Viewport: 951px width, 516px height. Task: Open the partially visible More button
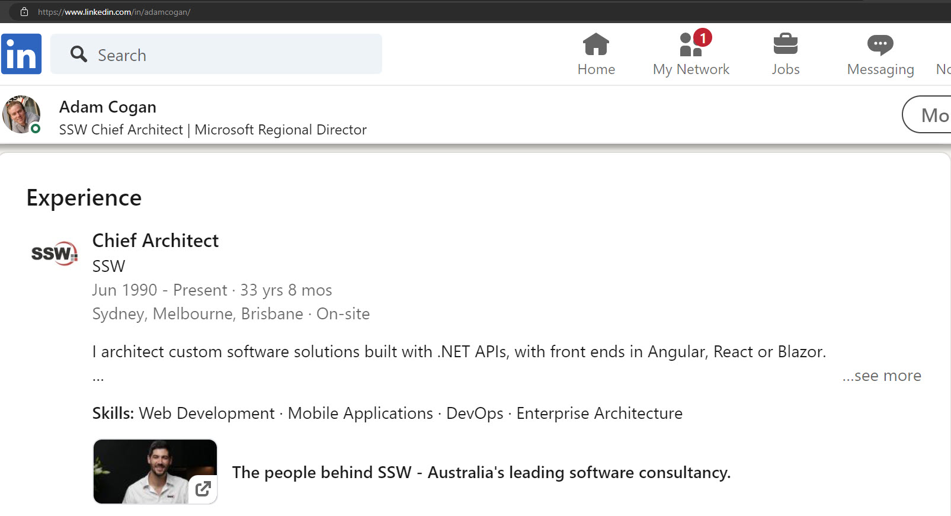[x=930, y=115]
